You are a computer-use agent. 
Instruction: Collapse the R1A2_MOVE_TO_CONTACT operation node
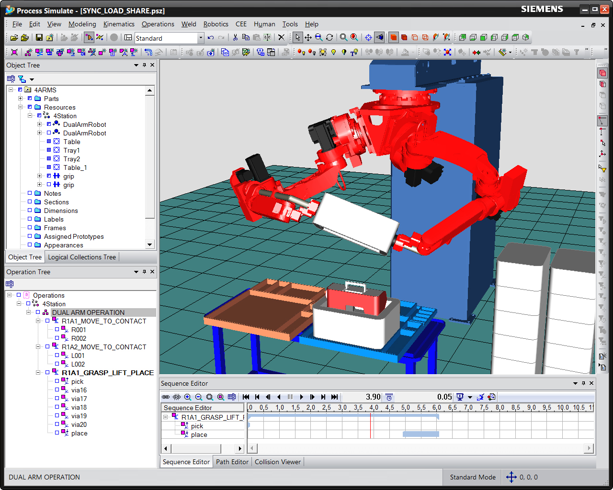pyautogui.click(x=38, y=347)
